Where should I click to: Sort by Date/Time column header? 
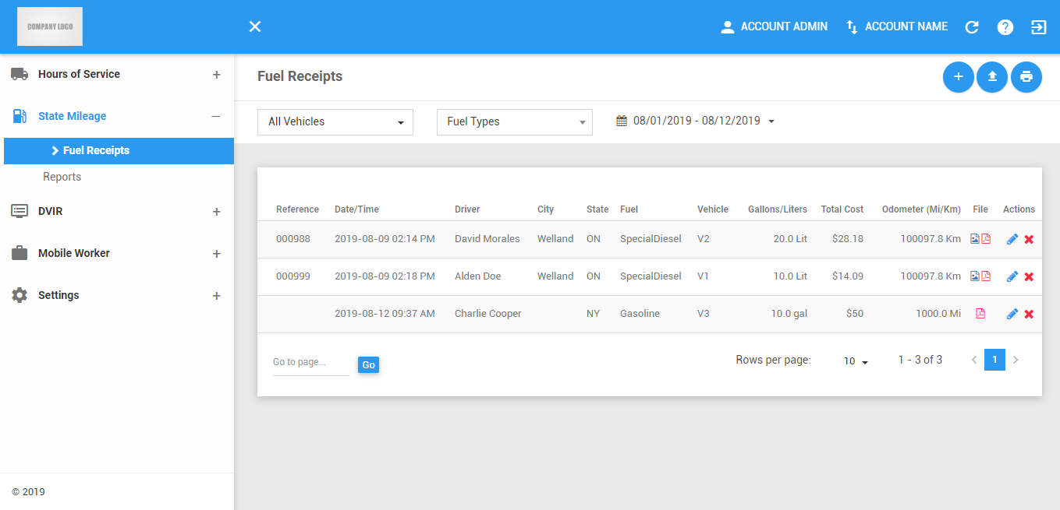click(x=356, y=209)
